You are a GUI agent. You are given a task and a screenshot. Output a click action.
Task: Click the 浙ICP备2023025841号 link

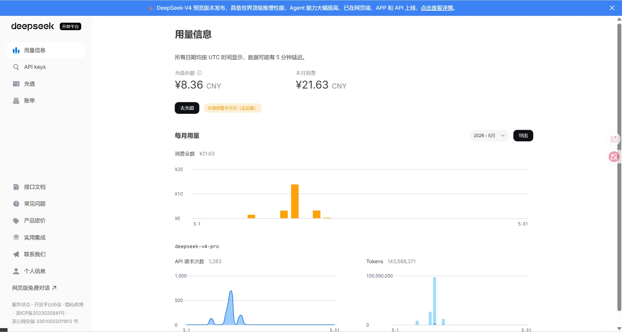click(x=40, y=313)
